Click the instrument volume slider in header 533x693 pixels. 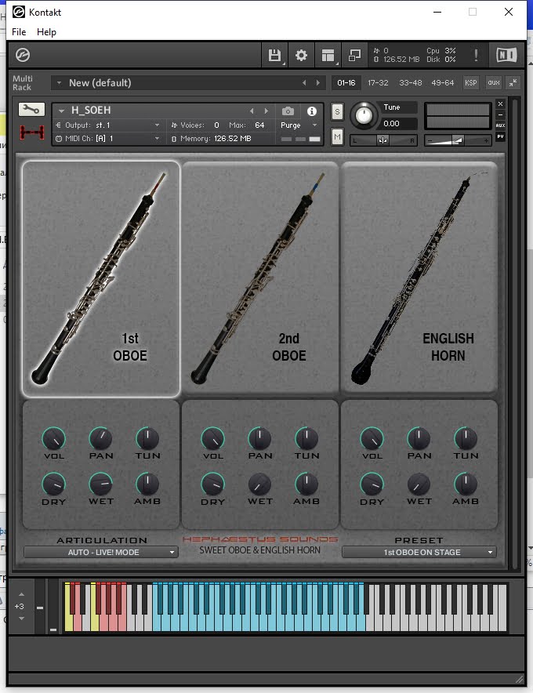[x=458, y=140]
